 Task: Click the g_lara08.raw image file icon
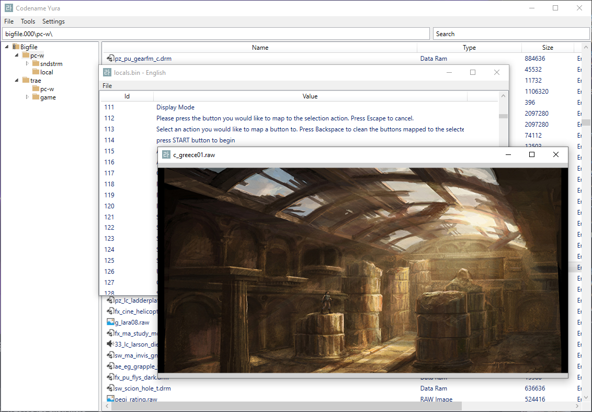click(x=110, y=322)
